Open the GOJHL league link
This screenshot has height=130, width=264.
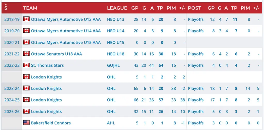point(113,66)
